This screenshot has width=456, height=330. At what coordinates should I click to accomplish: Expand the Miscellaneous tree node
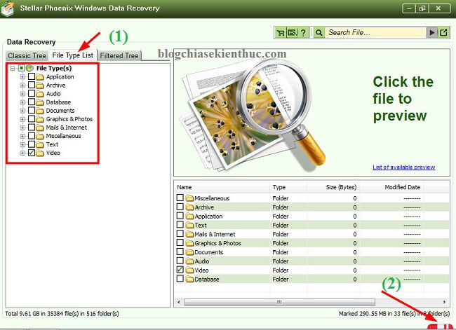click(x=22, y=136)
